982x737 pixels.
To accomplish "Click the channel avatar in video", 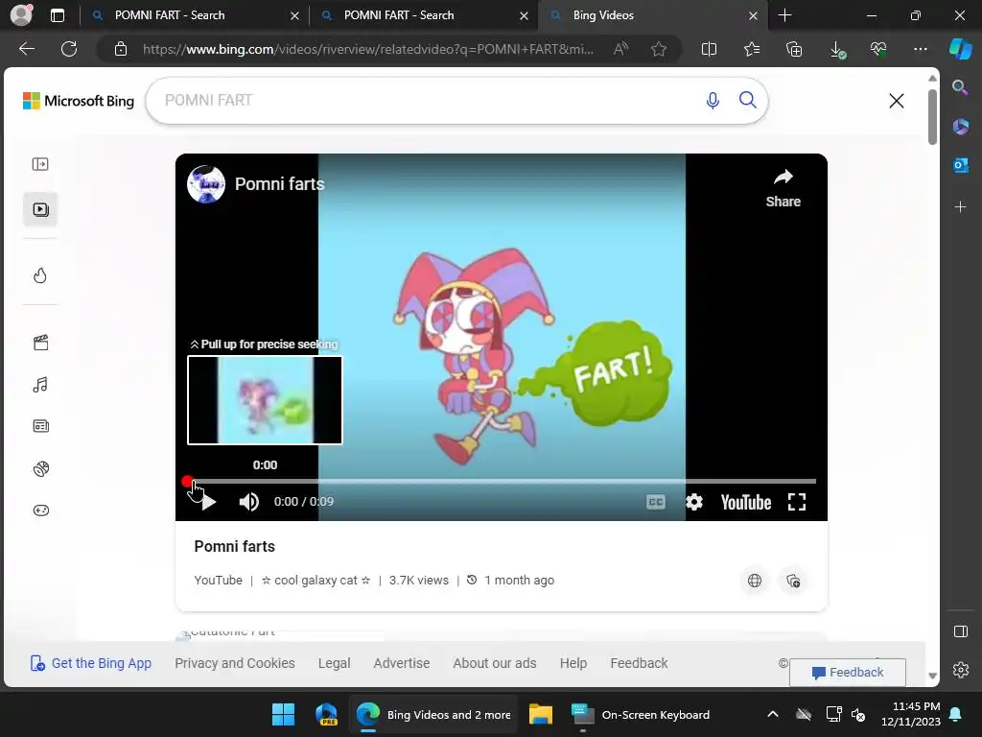I will click(x=206, y=184).
